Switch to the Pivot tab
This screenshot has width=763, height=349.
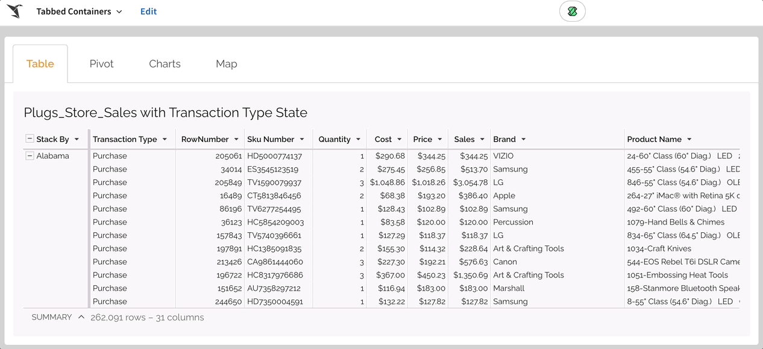point(101,64)
